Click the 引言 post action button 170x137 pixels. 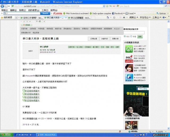[102, 47]
